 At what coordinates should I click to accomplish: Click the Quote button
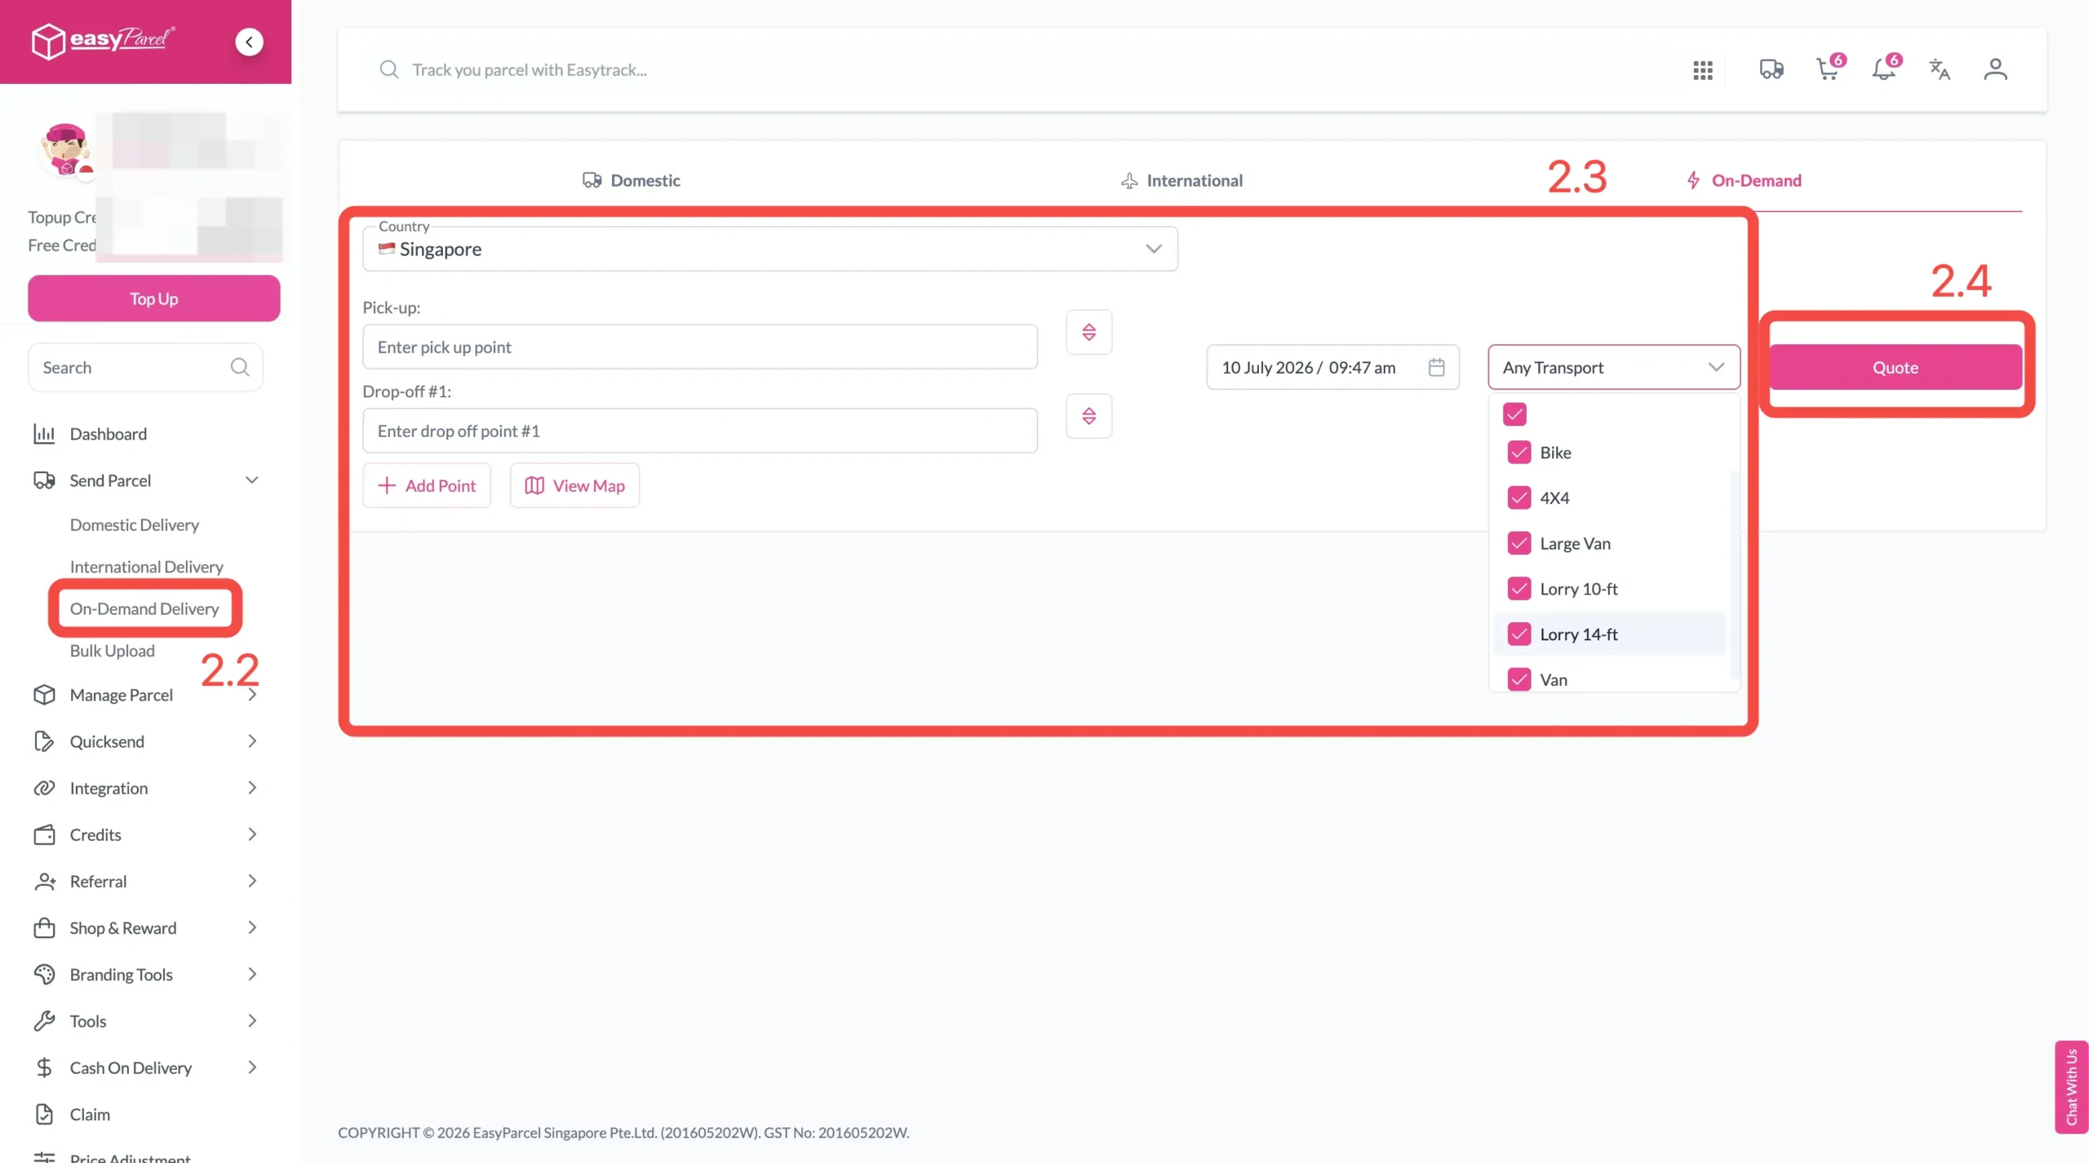tap(1895, 367)
